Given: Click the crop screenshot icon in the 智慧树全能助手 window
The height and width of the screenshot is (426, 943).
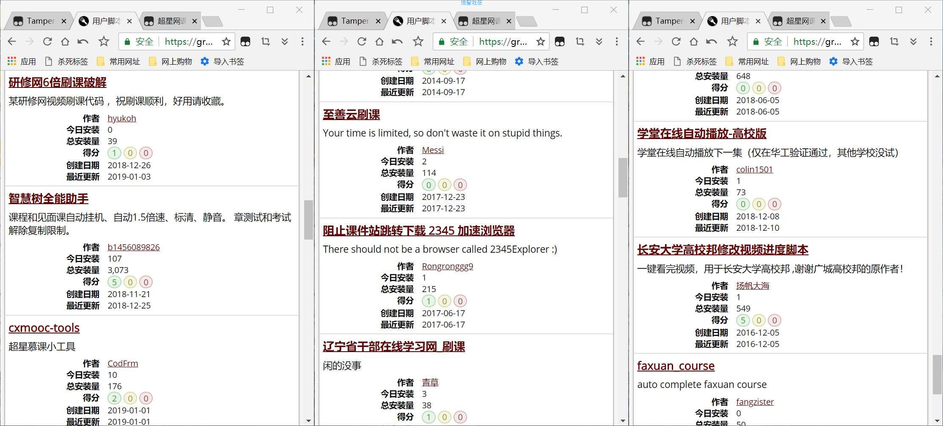Looking at the screenshot, I should 266,41.
